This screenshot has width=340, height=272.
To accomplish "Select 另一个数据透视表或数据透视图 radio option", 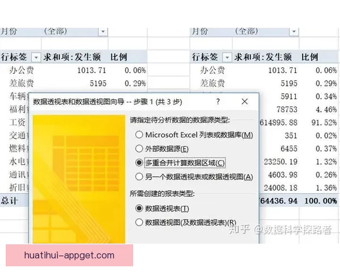I will tap(139, 177).
